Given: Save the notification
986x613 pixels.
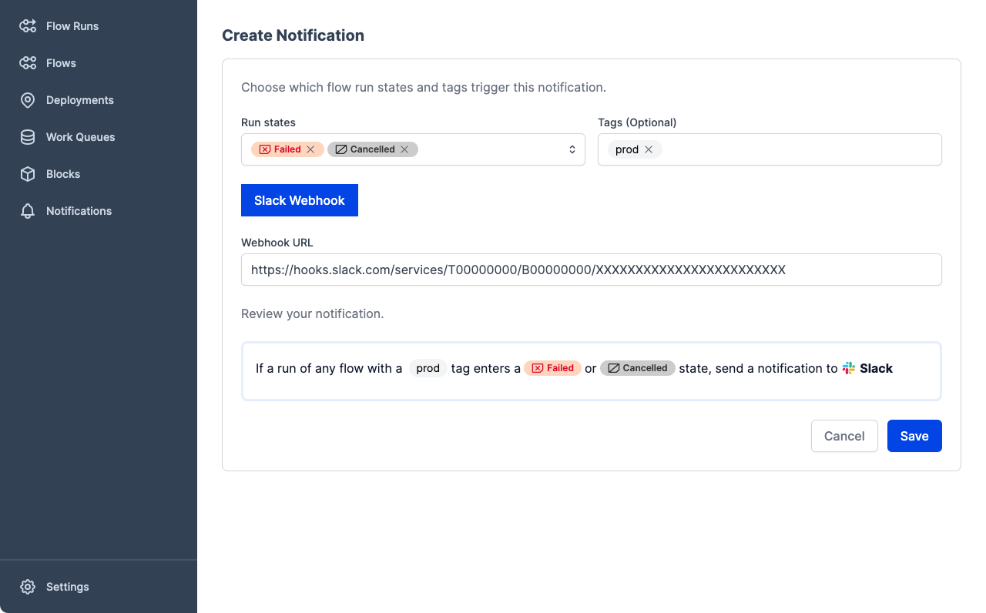Looking at the screenshot, I should click(914, 436).
